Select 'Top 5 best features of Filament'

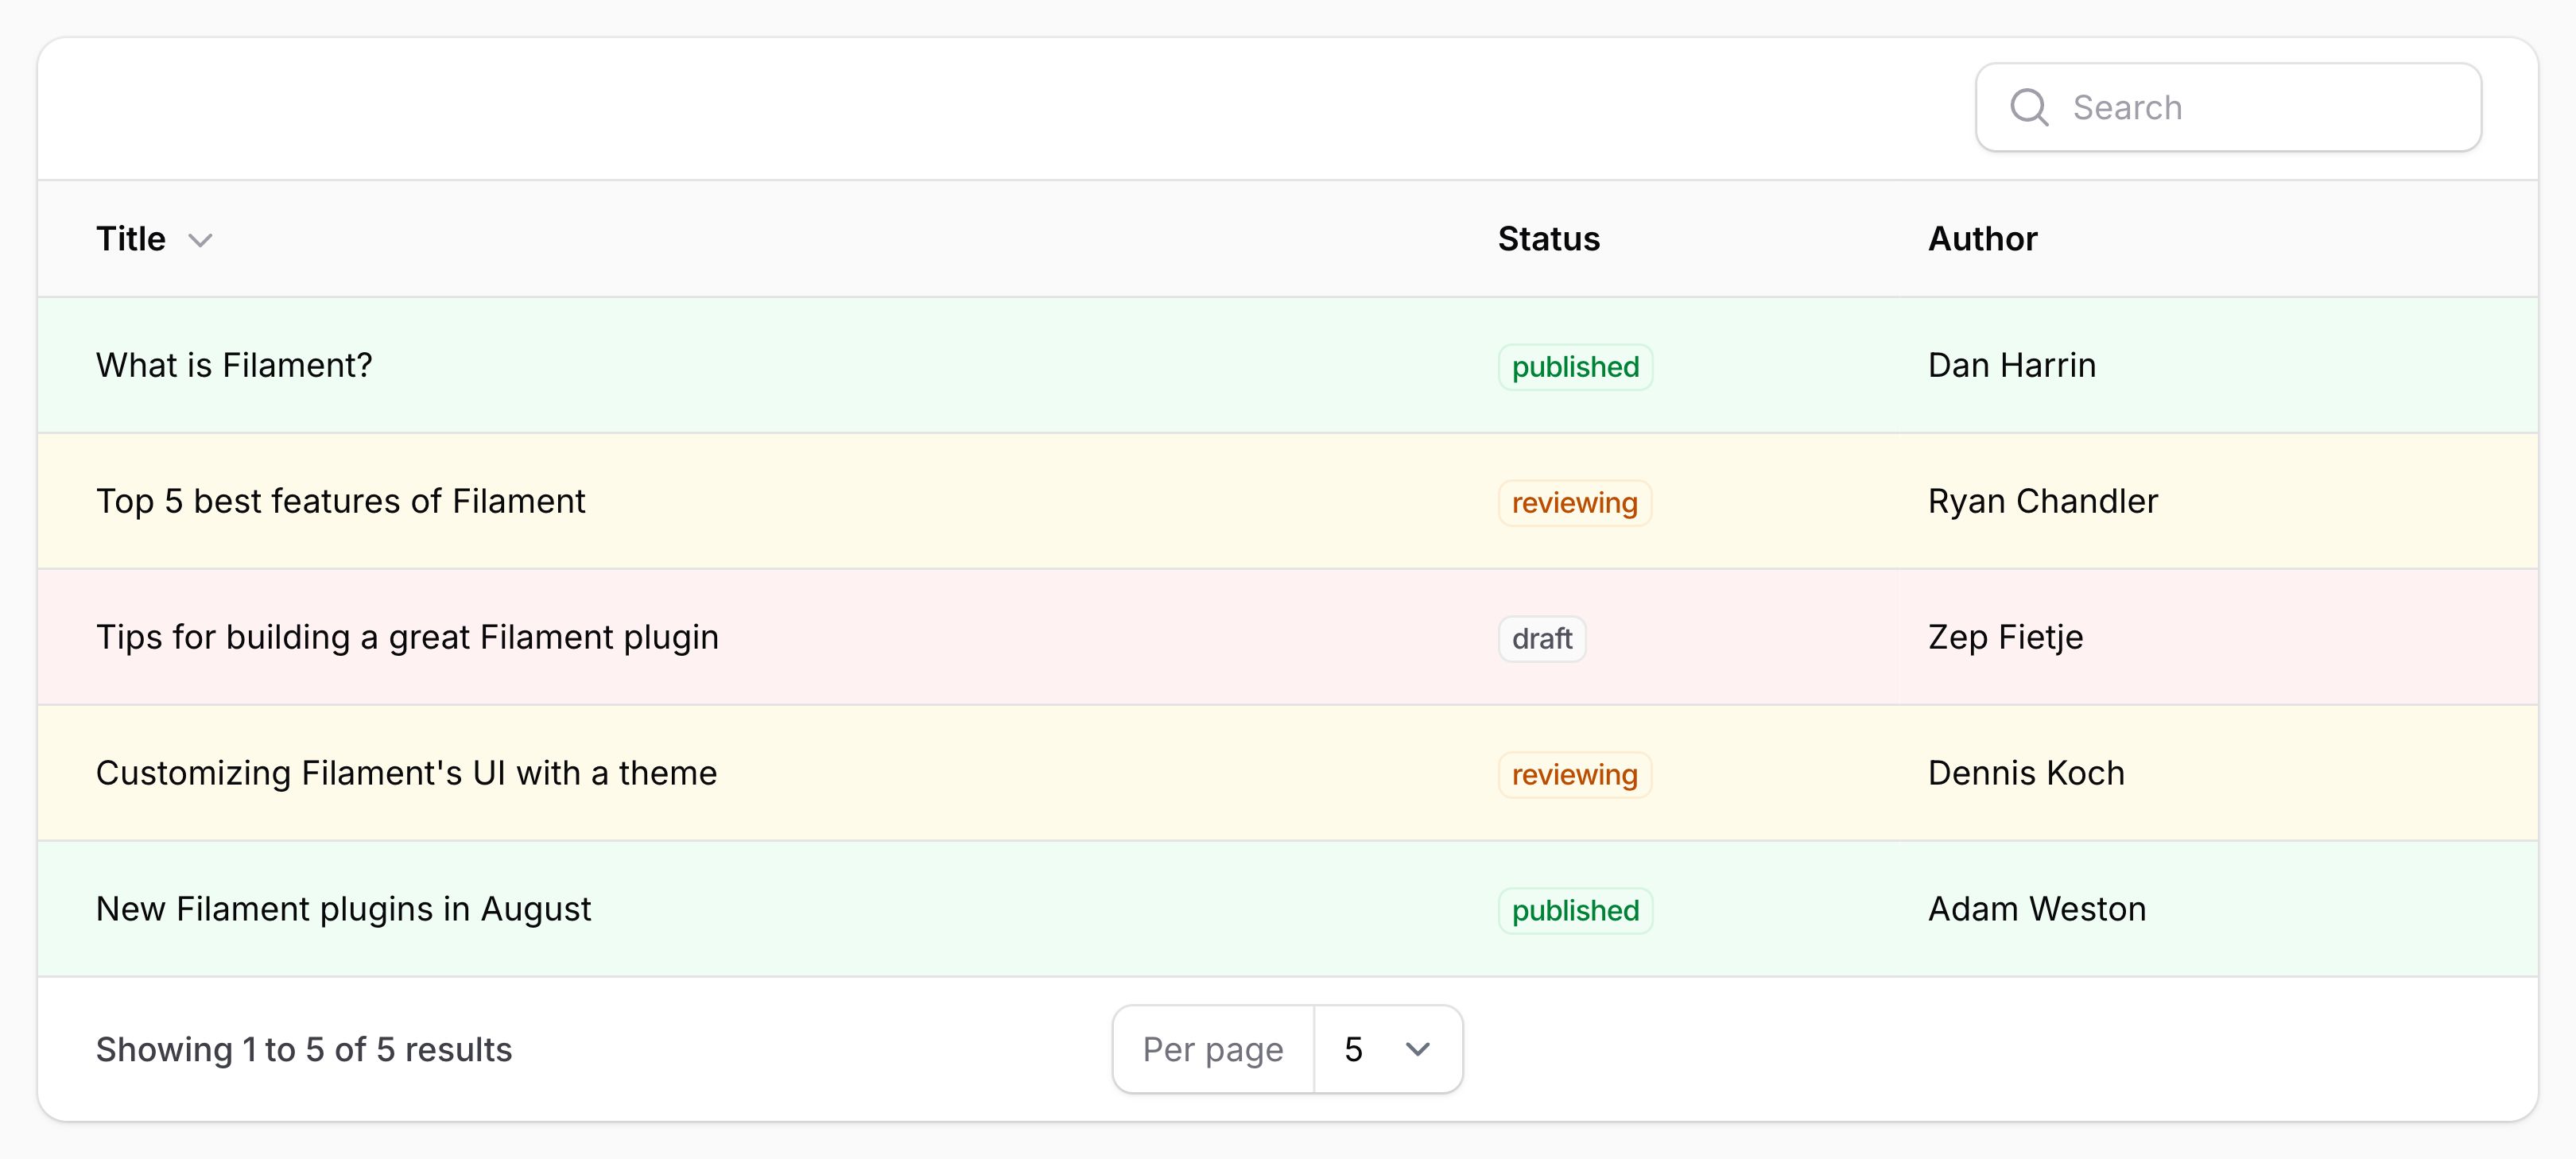340,501
